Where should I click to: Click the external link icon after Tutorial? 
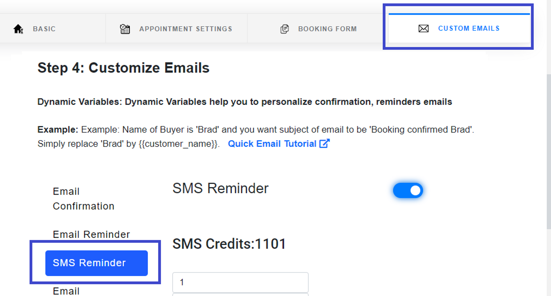324,144
